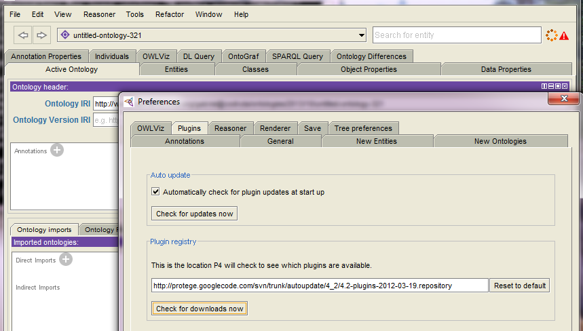Click the red warning triangle icon
Screen dimensions: 583x331
[x=564, y=35]
